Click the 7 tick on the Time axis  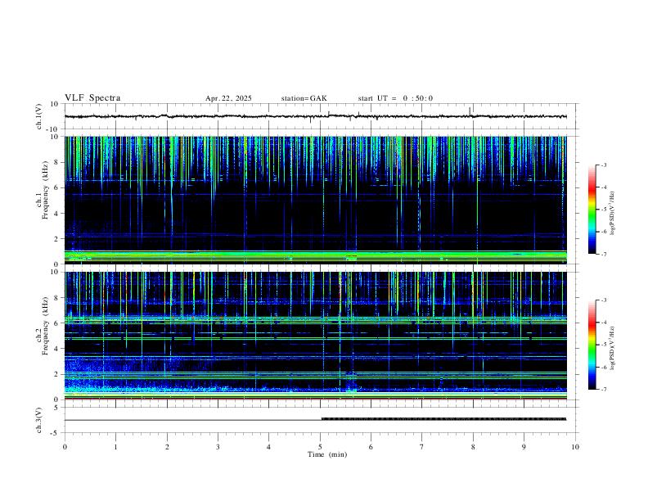[x=422, y=447]
